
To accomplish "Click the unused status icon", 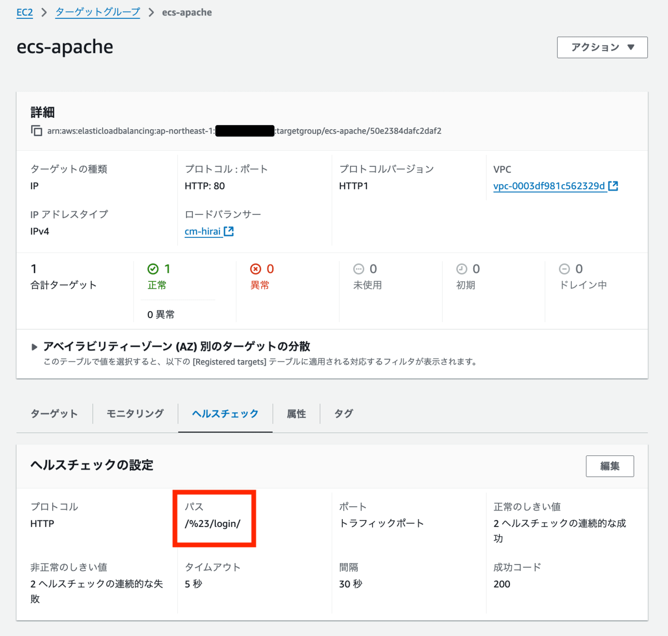I will (359, 269).
